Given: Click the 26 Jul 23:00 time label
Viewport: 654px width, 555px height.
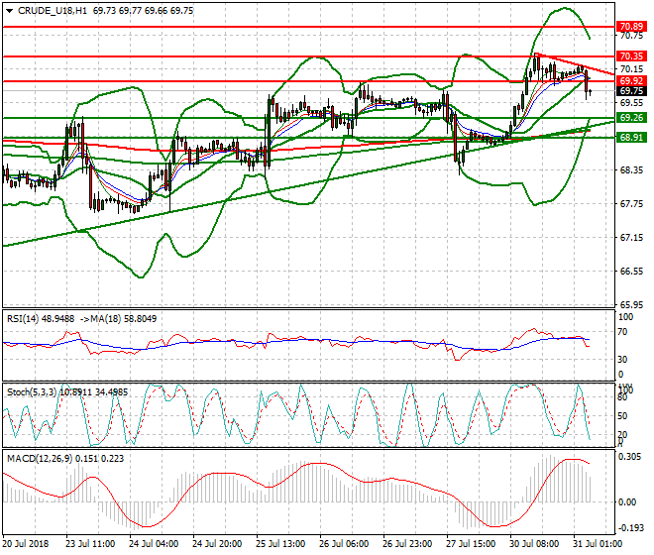Looking at the screenshot, I should pyautogui.click(x=407, y=544).
